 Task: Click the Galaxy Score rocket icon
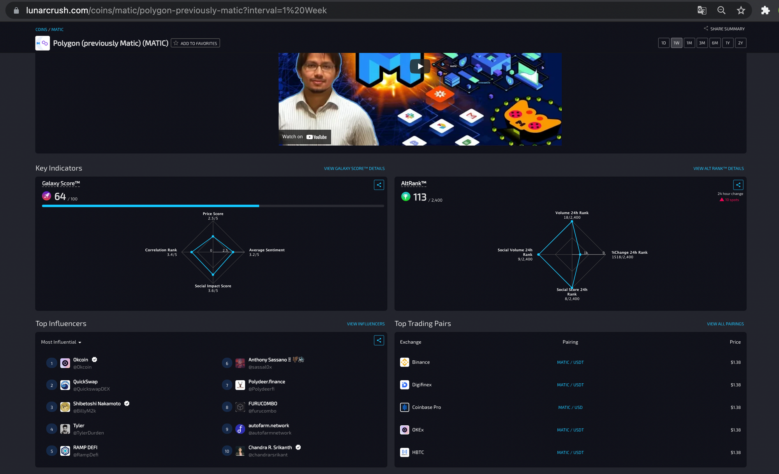click(47, 196)
